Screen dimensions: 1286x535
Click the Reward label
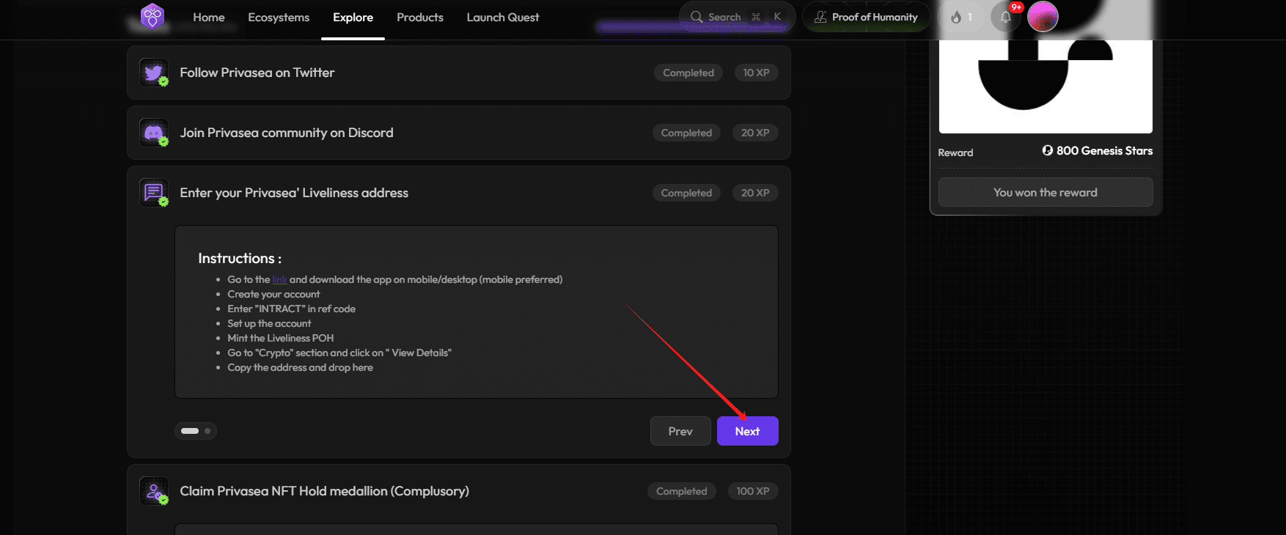955,152
